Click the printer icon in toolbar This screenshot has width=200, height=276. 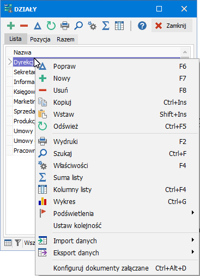pyautogui.click(x=65, y=26)
